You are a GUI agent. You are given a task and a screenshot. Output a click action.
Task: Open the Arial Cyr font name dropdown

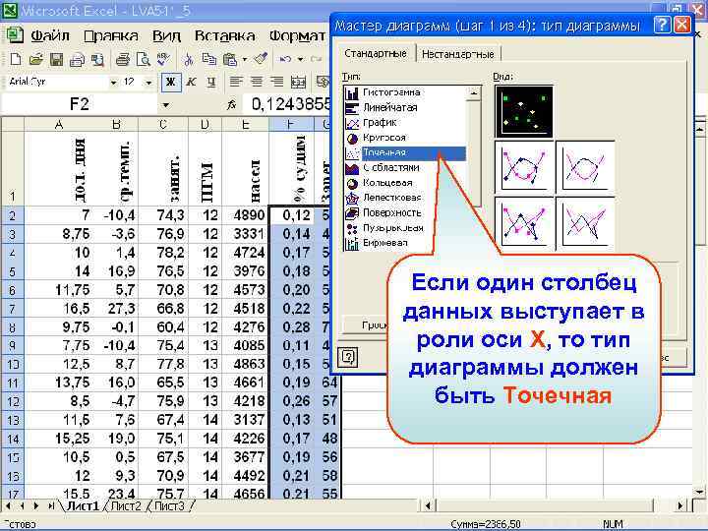click(x=114, y=83)
